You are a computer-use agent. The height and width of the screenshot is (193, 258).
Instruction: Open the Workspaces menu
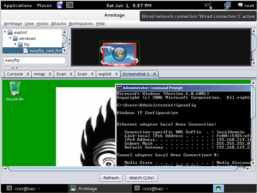click(81, 24)
